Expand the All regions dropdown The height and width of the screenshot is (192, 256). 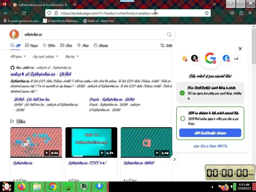(18, 56)
